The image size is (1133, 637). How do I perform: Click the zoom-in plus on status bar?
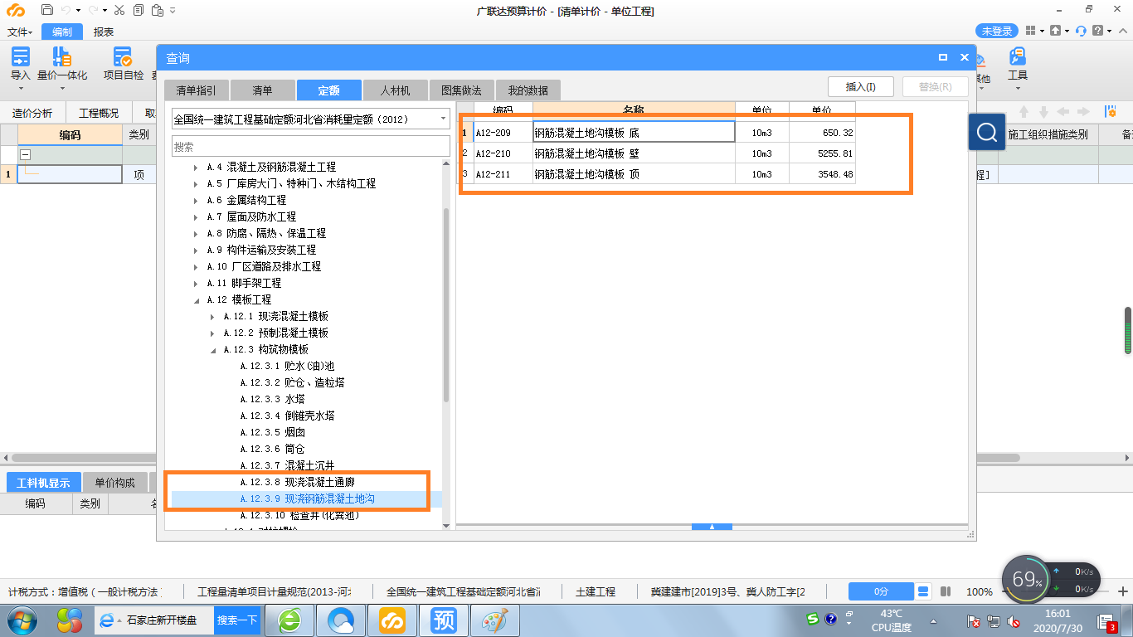point(1122,591)
